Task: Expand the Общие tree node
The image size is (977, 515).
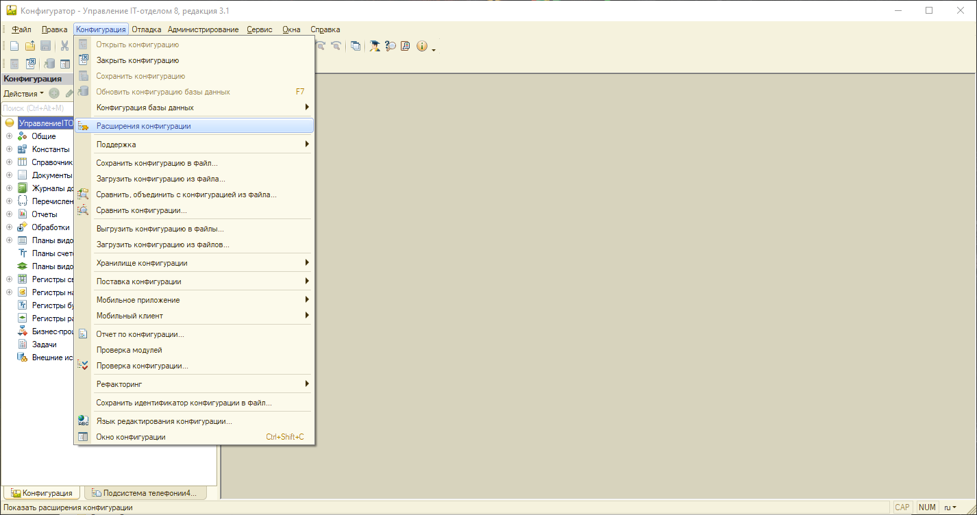Action: 9,136
